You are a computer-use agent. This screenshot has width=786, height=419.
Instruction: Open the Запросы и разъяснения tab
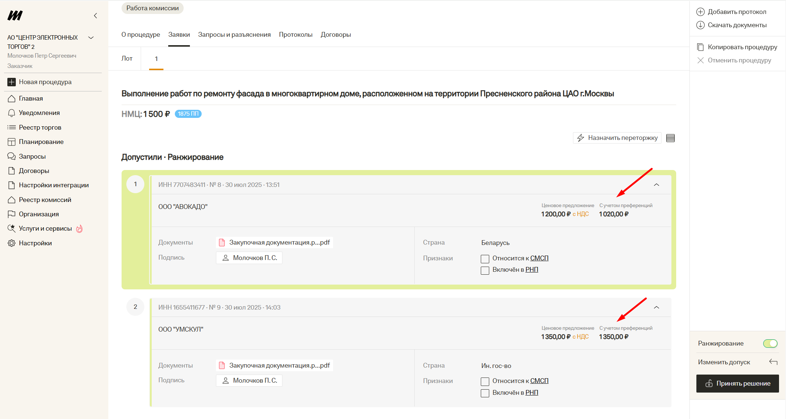(234, 35)
